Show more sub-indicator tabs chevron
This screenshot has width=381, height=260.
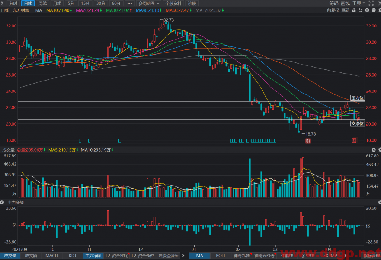[x=183, y=256]
